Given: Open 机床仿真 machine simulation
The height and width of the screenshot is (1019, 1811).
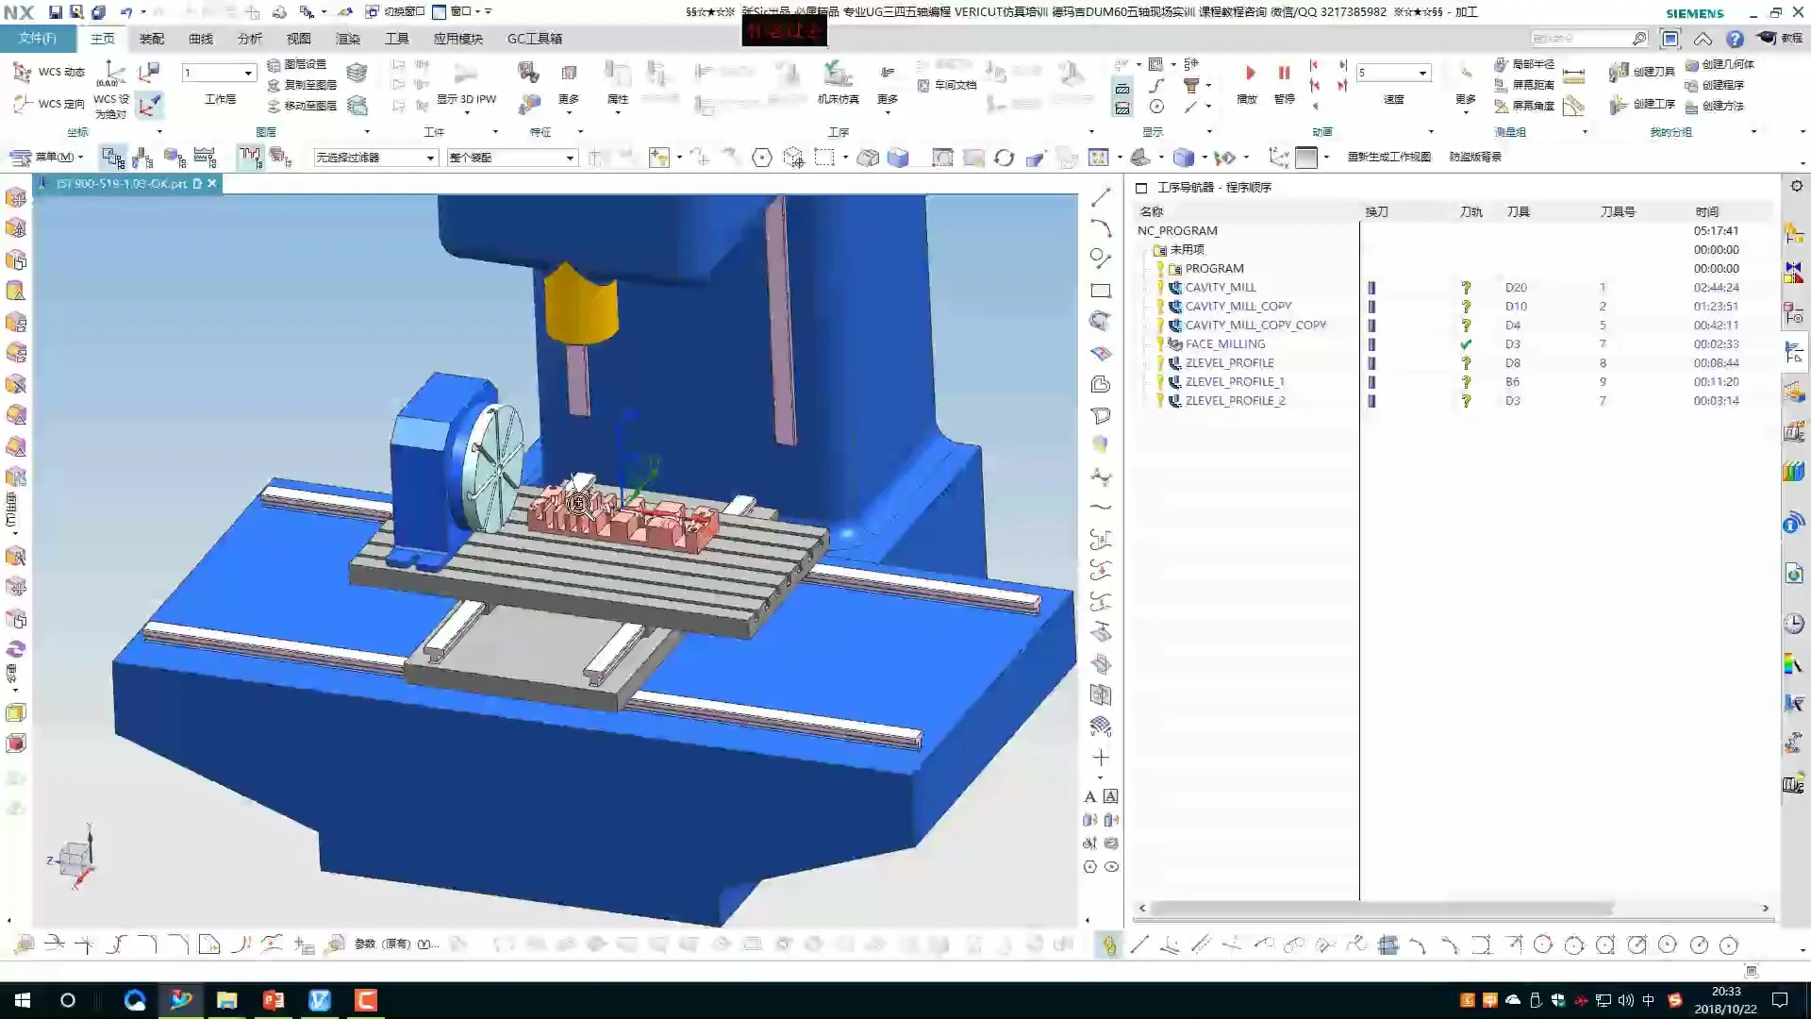Looking at the screenshot, I should click(837, 74).
